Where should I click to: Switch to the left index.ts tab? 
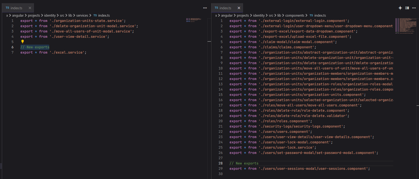click(16, 8)
